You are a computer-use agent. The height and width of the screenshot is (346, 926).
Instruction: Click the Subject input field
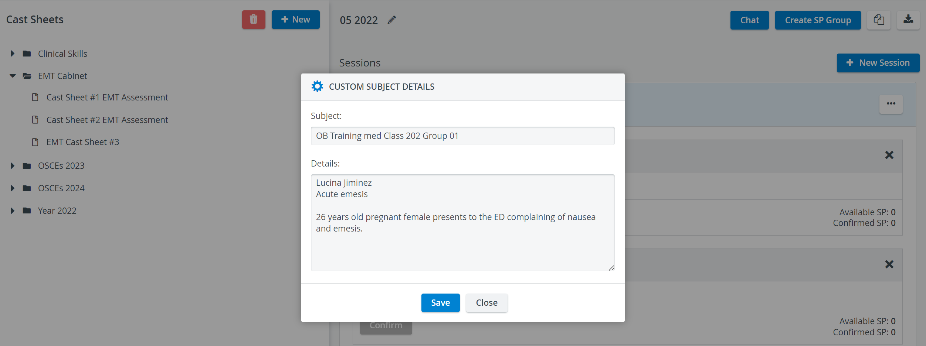click(462, 136)
